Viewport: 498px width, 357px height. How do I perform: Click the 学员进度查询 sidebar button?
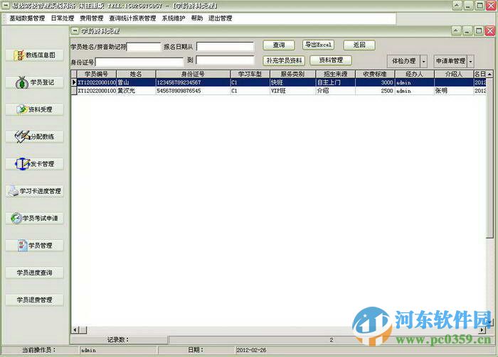(34, 273)
